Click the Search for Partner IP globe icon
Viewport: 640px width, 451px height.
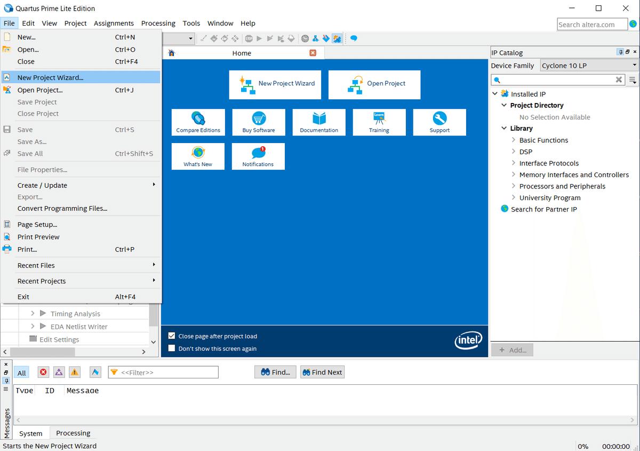(505, 209)
